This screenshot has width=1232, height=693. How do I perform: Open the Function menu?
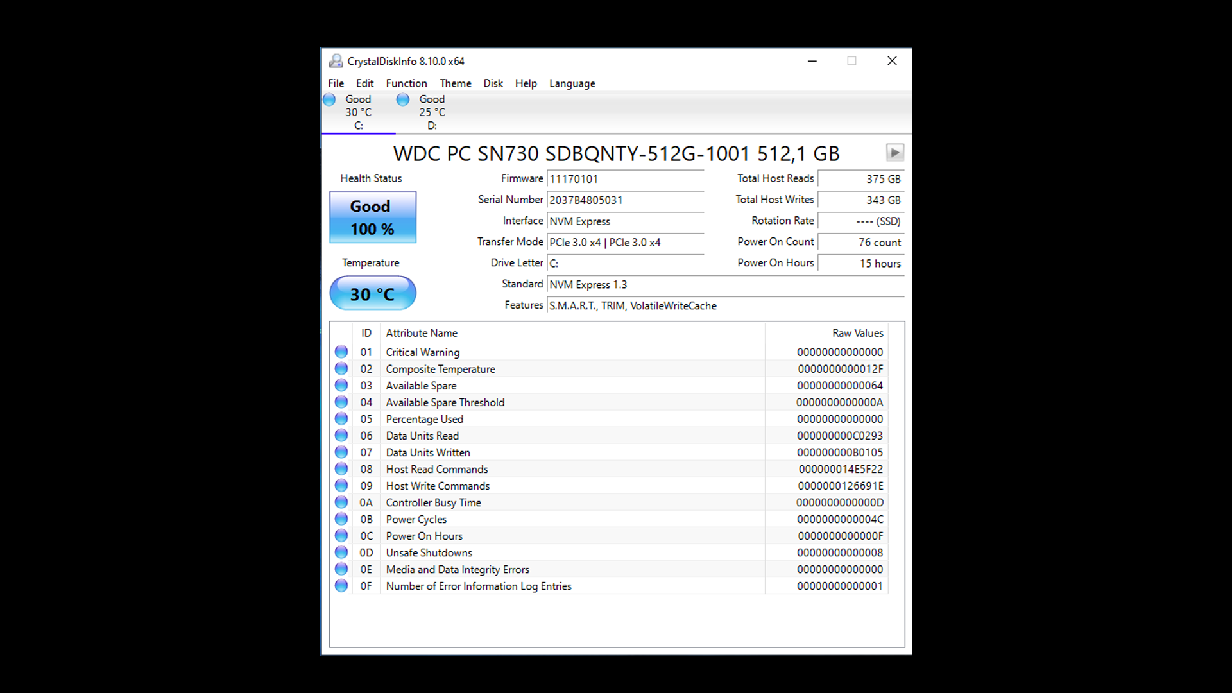tap(406, 83)
